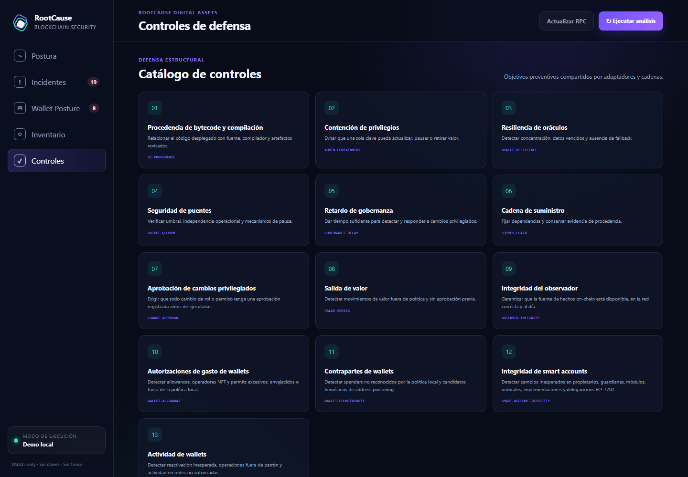The width and height of the screenshot is (688, 477).
Task: Click the Catálogo de controles heading
Action: [200, 74]
